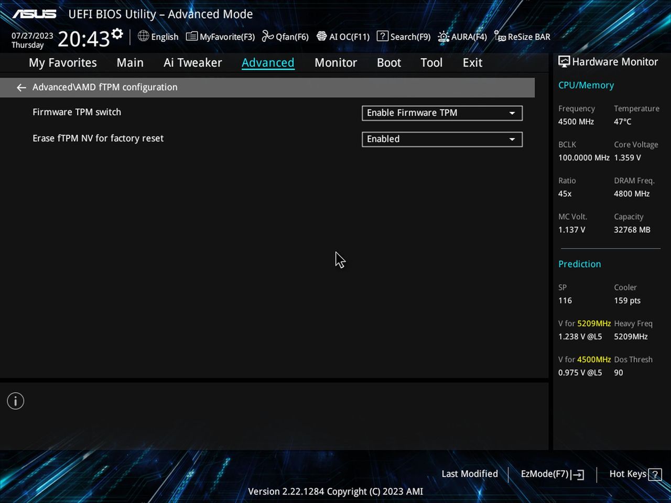Select Erase fTPM NV for factory reset label
Screen dimensions: 671x503
(x=98, y=138)
